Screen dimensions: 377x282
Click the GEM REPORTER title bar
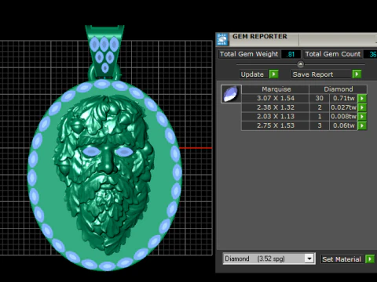(297, 39)
